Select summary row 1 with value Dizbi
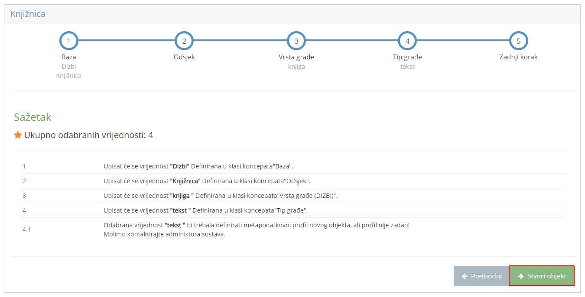Viewport: 585px width, 297px height. (198, 166)
